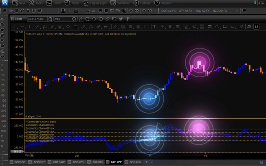Toggle the Dyn lock icon on time axis
This screenshot has height=166, width=266.
32,155
